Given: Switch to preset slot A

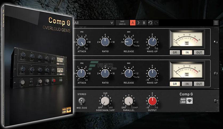Looking at the screenshot, I should point(133,23).
